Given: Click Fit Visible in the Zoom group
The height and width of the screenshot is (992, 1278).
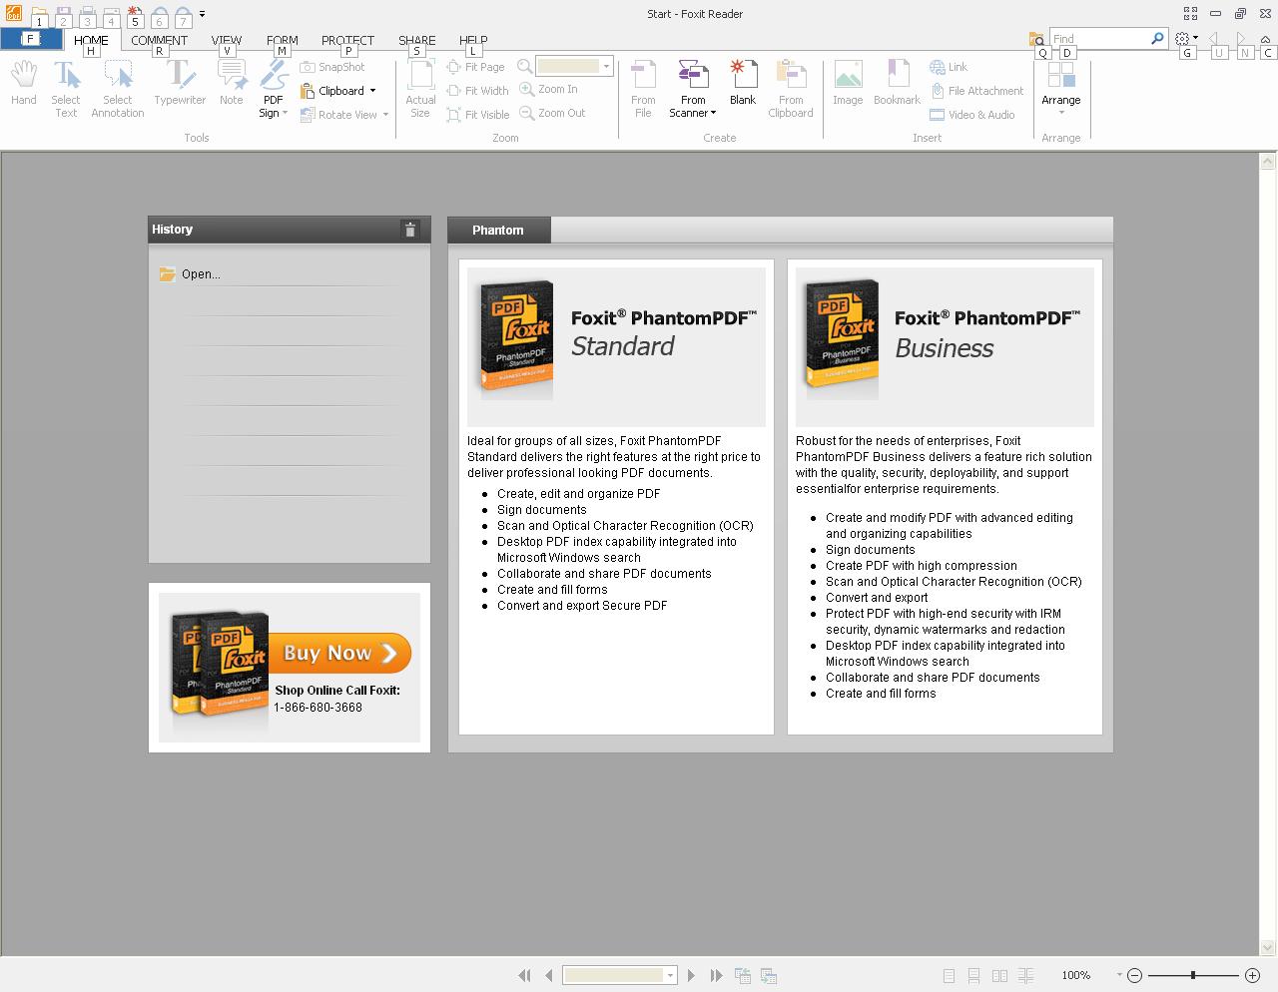Looking at the screenshot, I should point(478,115).
